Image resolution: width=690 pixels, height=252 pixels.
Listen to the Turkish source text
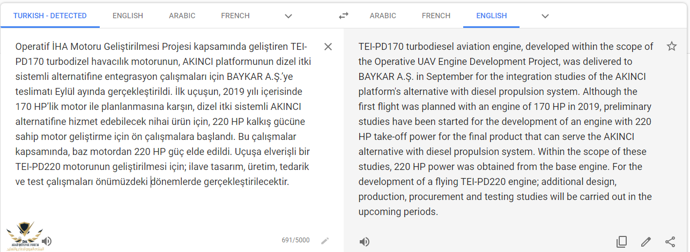47,241
